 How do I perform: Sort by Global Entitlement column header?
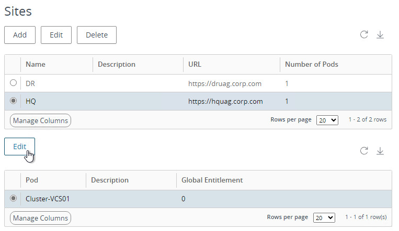click(x=212, y=180)
